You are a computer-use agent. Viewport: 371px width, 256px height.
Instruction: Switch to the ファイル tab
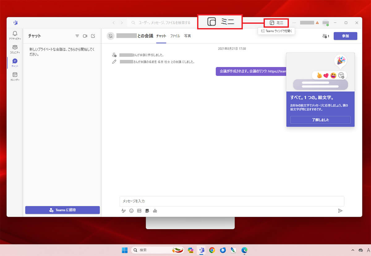click(x=175, y=36)
